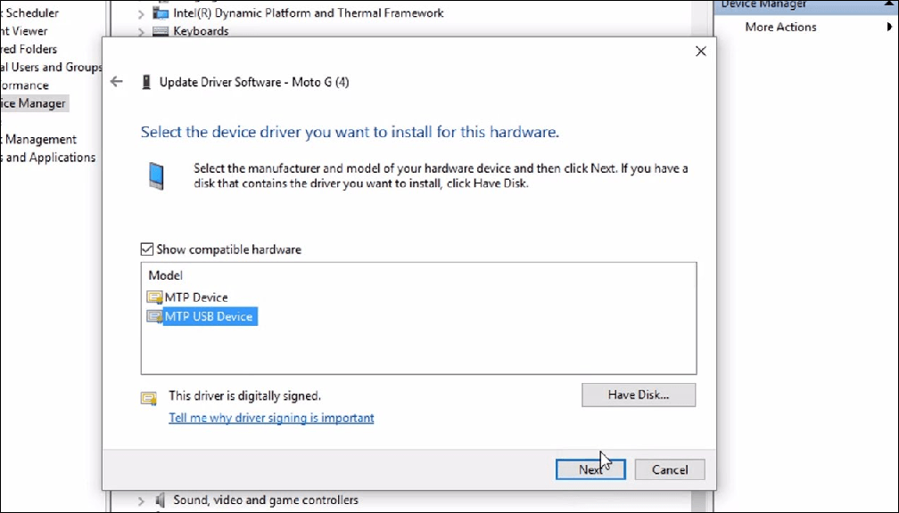This screenshot has width=899, height=513.
Task: Open Tell me why driver signing is important
Action: [x=271, y=418]
